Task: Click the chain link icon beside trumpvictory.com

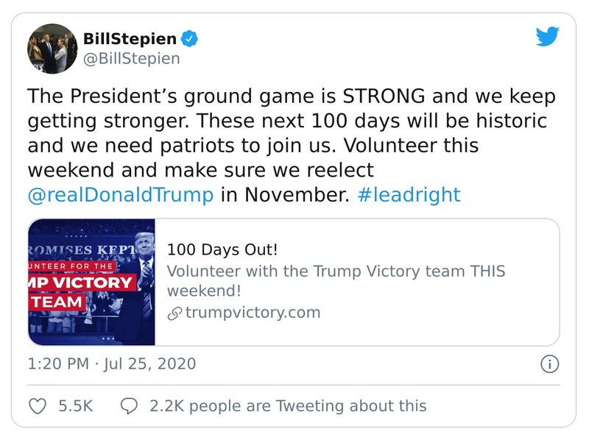Action: pos(174,313)
